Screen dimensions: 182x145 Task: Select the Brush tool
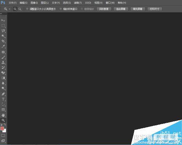3,57
